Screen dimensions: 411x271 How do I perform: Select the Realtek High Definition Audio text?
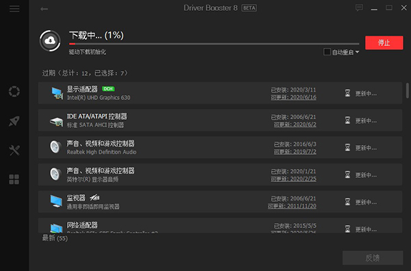pyautogui.click(x=101, y=152)
